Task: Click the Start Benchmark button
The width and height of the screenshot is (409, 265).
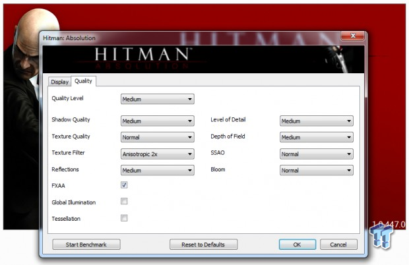Action: [86, 245]
